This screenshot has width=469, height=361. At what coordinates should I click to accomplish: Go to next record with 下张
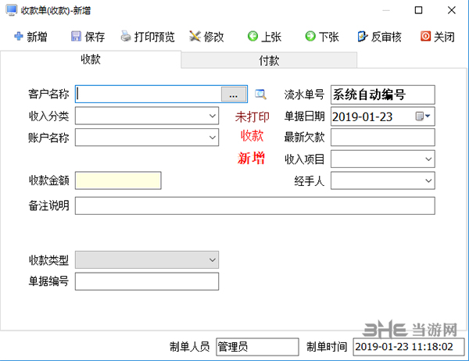point(322,37)
